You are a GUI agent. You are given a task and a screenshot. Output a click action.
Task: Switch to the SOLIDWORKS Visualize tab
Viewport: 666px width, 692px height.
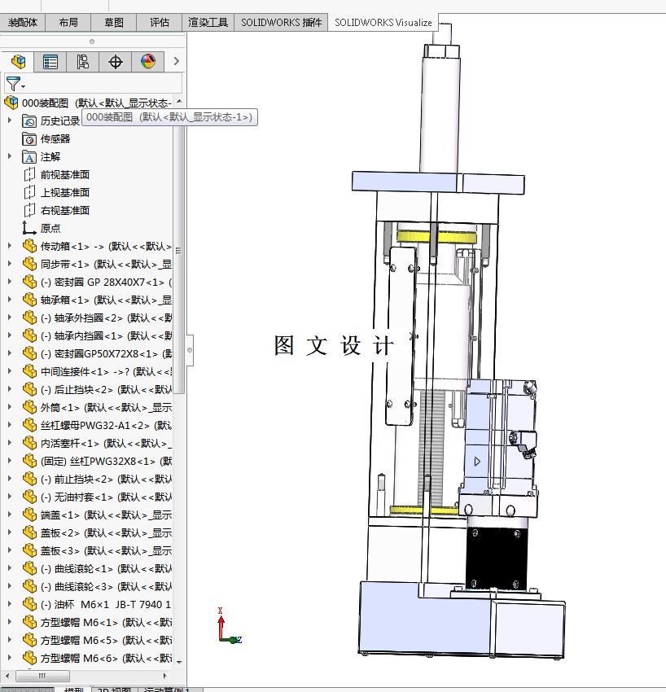(383, 23)
